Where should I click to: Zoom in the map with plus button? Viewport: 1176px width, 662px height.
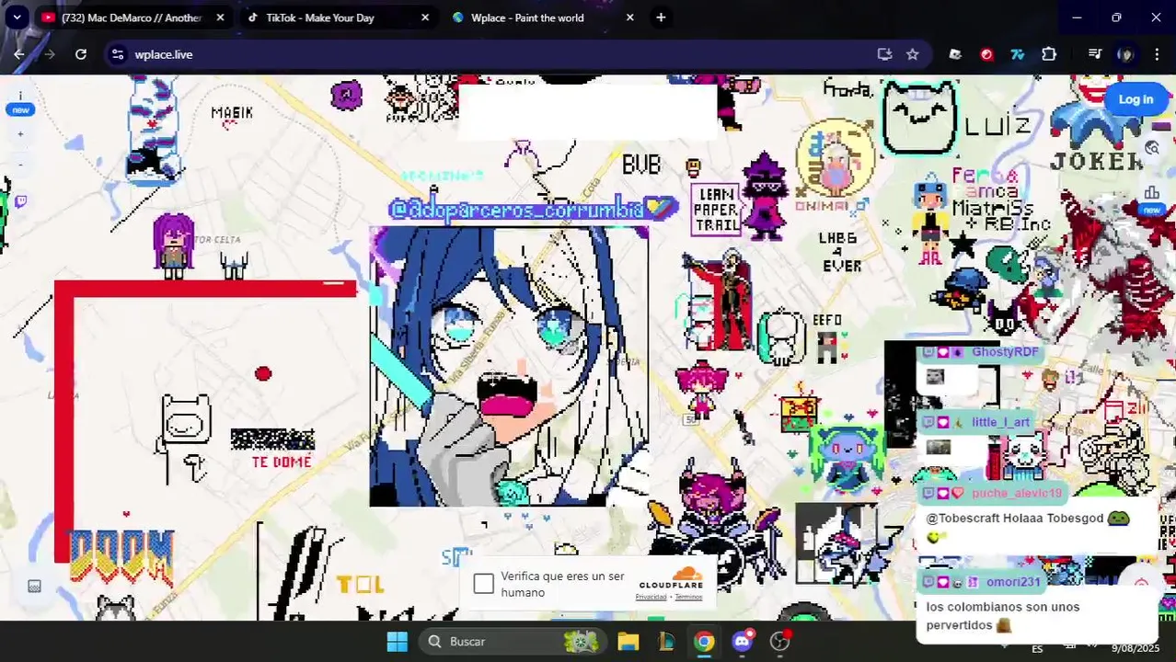(x=20, y=134)
